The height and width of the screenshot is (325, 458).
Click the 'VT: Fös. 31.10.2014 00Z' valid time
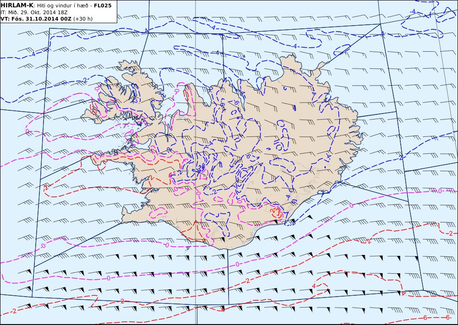point(36,19)
